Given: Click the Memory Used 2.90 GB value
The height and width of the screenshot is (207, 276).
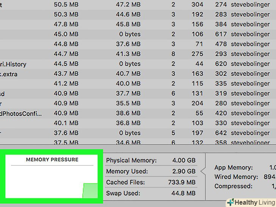Looking at the screenshot, I should click(184, 171).
